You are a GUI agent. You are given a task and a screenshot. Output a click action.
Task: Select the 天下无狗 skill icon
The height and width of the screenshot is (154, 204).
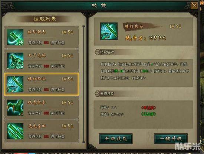[15, 61]
